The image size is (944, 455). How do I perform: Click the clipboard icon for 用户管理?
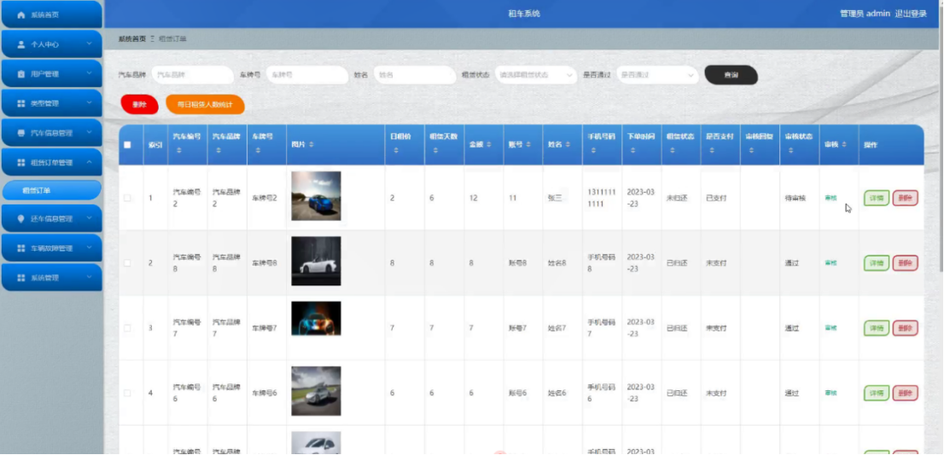coord(21,74)
